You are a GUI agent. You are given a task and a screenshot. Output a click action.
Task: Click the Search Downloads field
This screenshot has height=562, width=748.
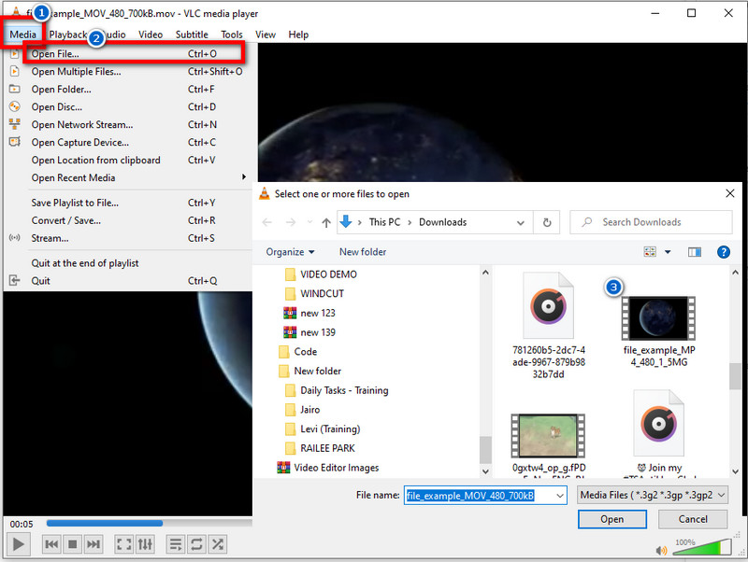pyautogui.click(x=651, y=222)
